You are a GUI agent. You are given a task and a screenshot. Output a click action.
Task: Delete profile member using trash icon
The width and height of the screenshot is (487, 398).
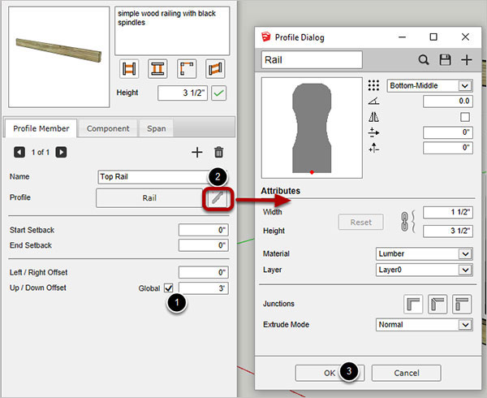pyautogui.click(x=218, y=152)
